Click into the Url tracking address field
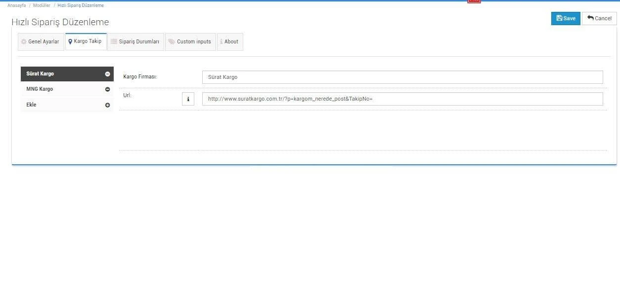 (x=402, y=99)
